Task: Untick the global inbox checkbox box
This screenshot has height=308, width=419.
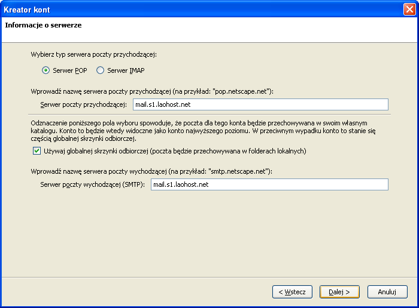Action: tap(37, 151)
